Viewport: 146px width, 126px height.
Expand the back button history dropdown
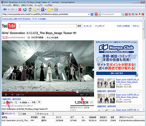pos(9,9)
